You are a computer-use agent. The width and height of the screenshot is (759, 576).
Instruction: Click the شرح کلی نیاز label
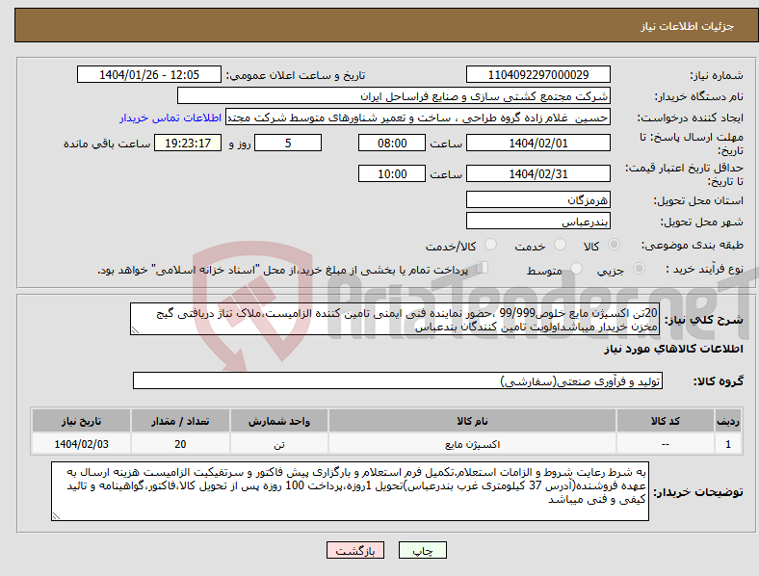[x=704, y=320]
